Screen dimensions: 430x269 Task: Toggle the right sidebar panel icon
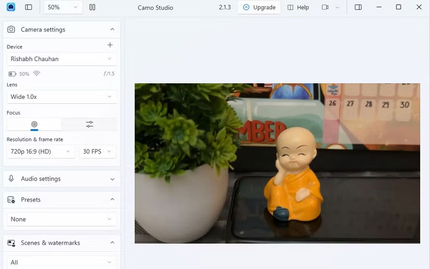pos(358,7)
